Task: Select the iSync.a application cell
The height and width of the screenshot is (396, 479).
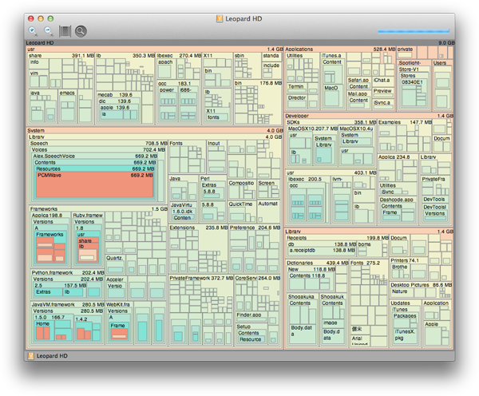Action: pos(382,104)
